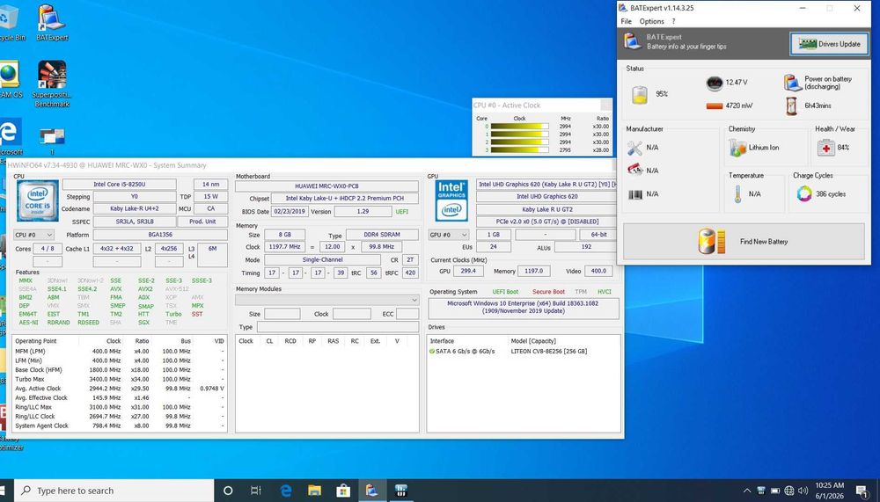Click the Windows 10 Enterprise OS info box

point(524,308)
